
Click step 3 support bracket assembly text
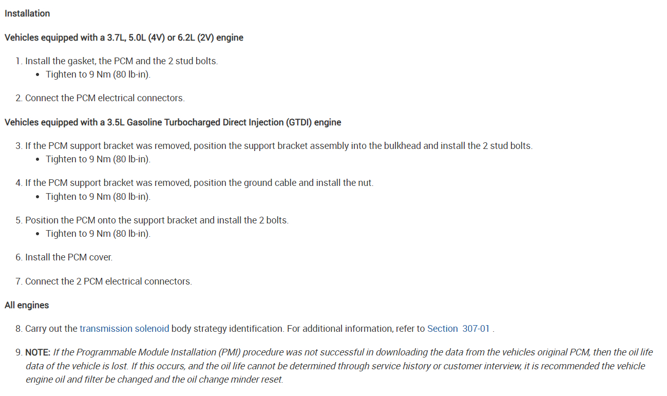click(x=279, y=146)
